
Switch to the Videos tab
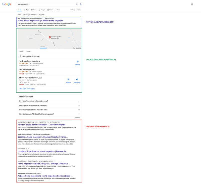coord(50,10)
